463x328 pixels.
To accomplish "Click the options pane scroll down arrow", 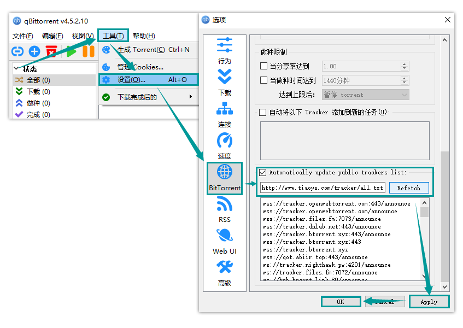I will (x=444, y=286).
